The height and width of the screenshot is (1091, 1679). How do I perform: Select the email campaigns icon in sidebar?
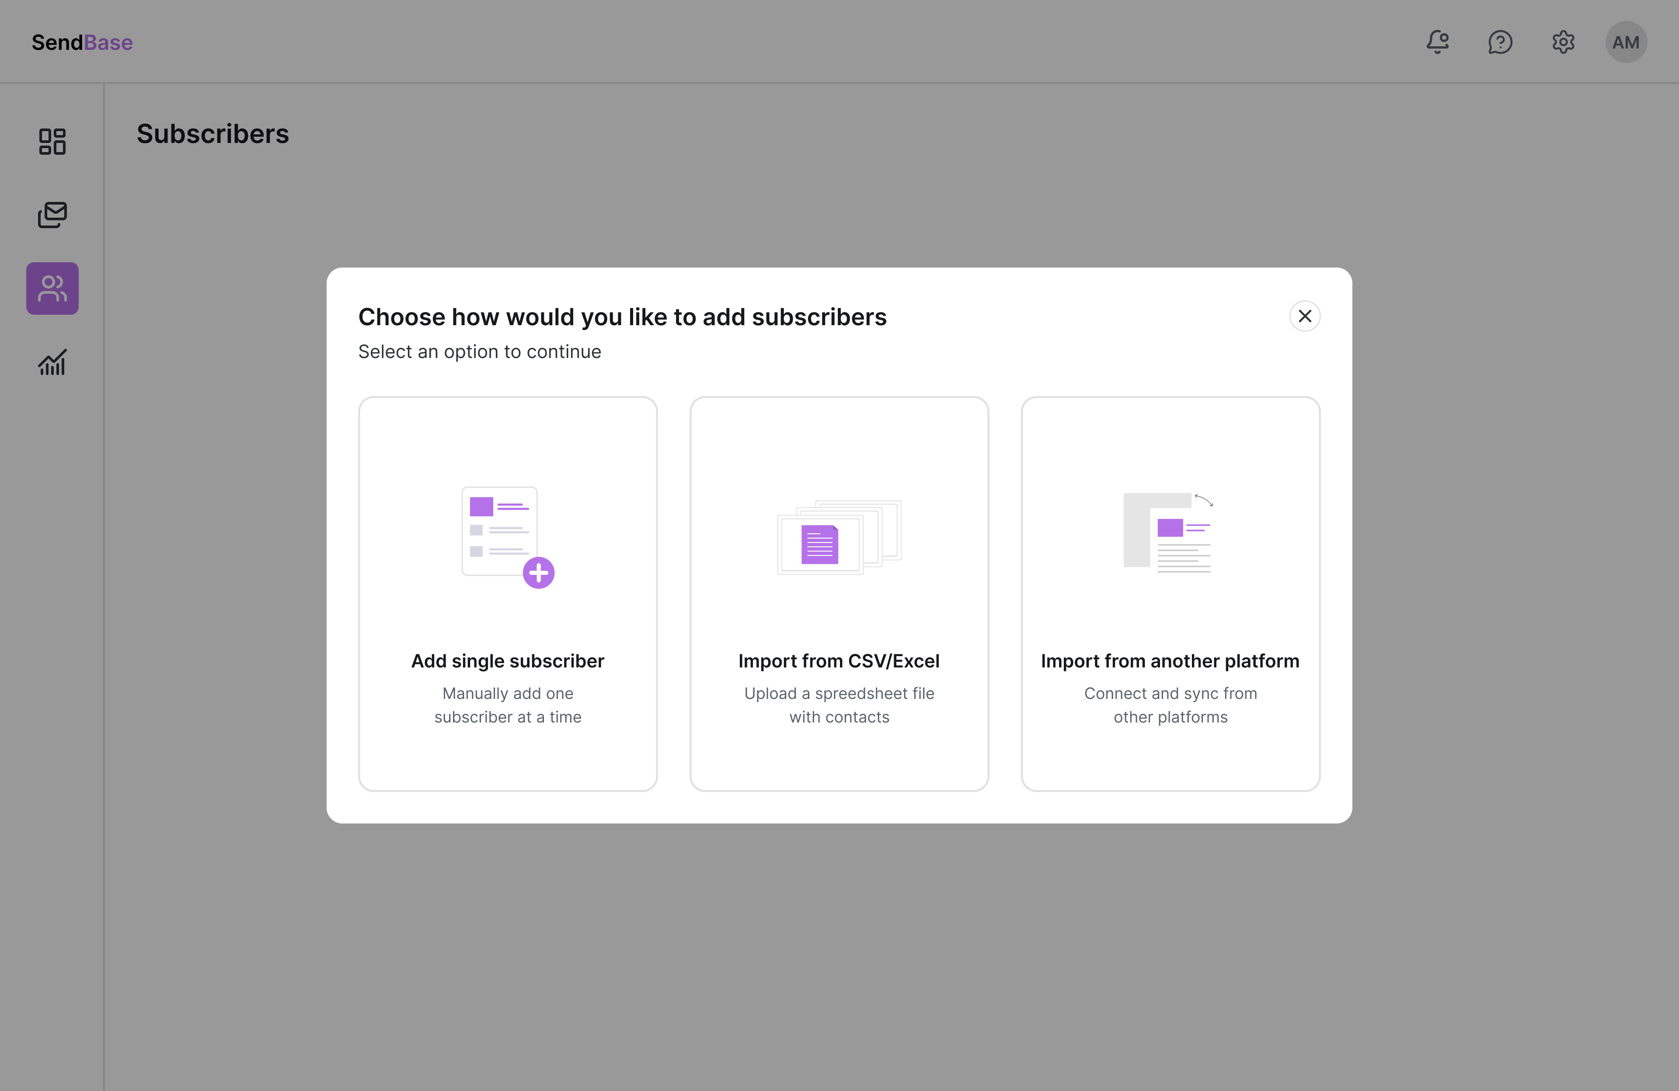pyautogui.click(x=52, y=215)
